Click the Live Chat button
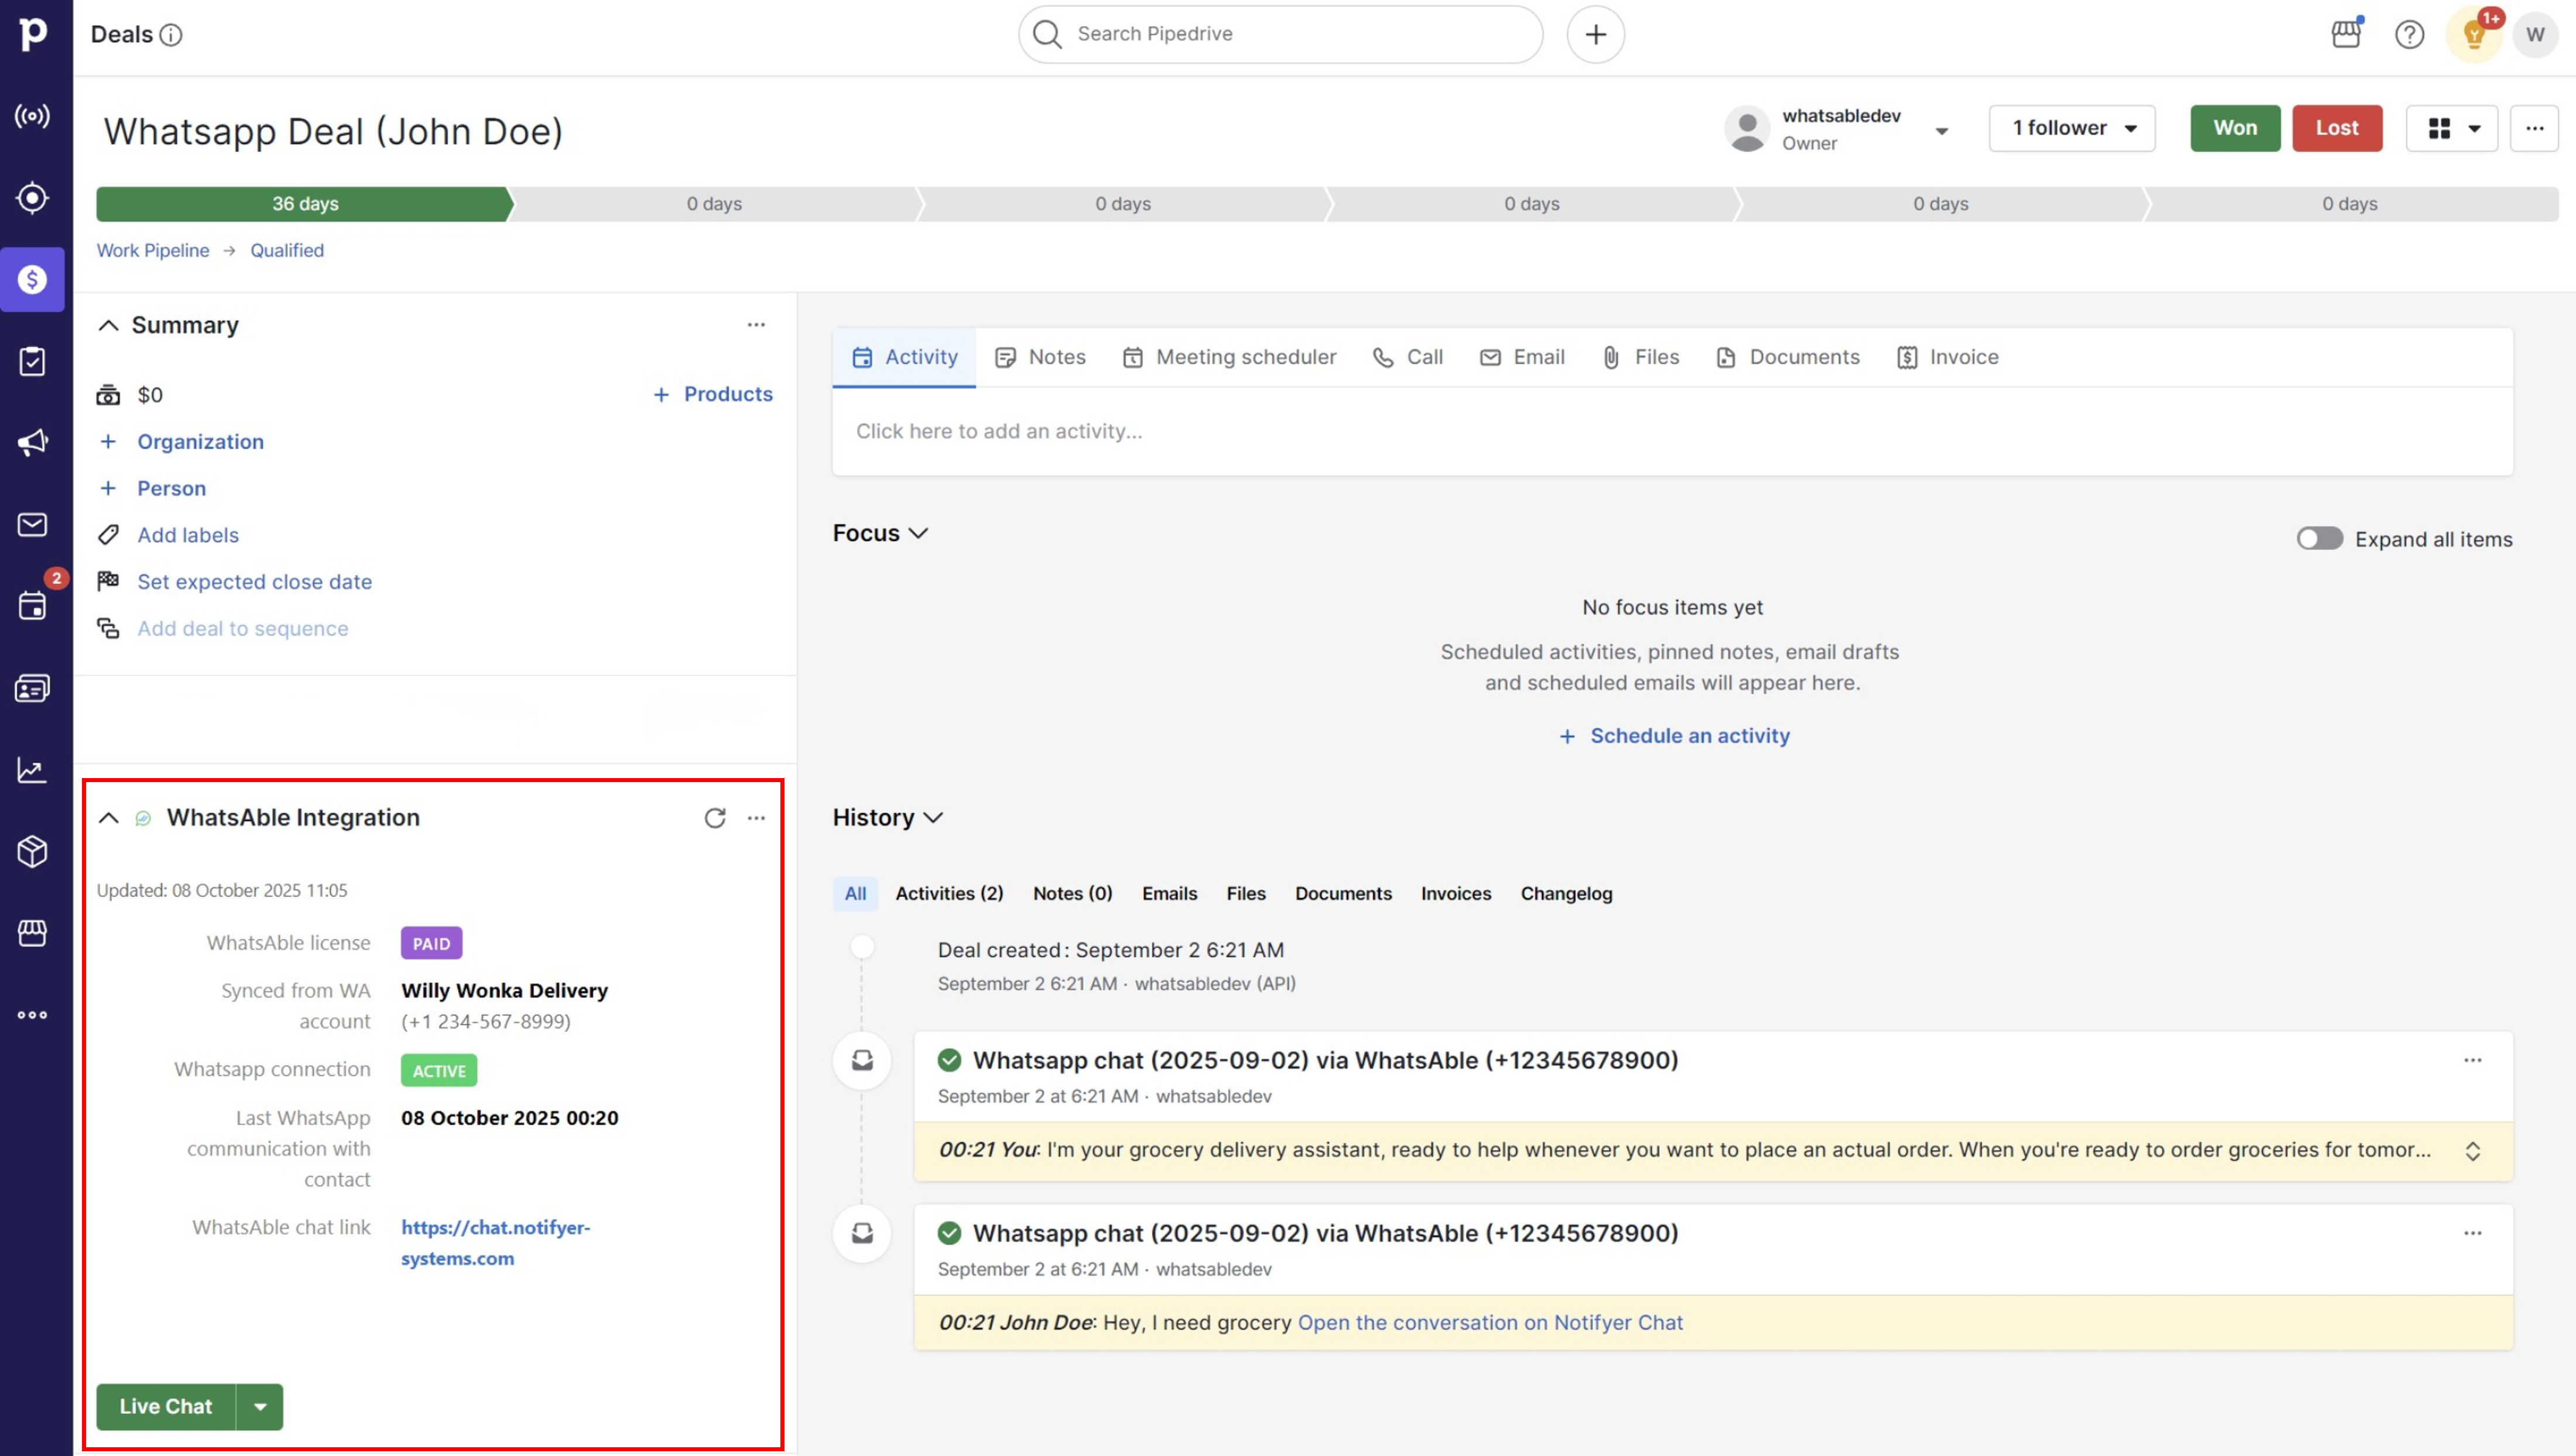 pos(165,1407)
